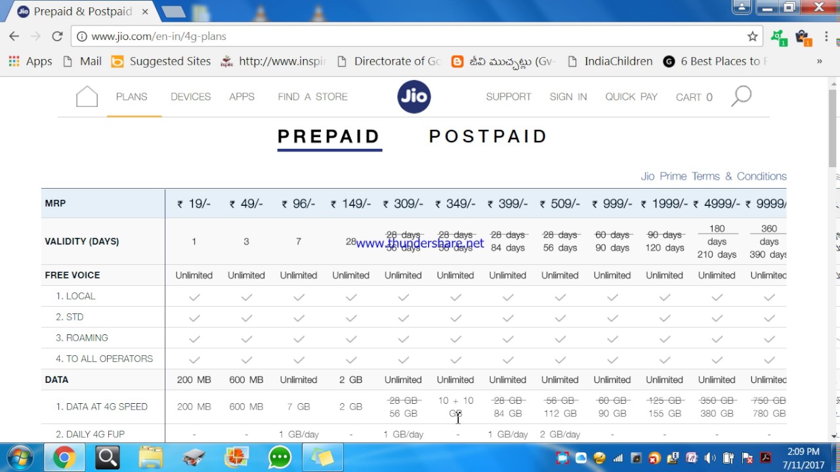The height and width of the screenshot is (472, 840).
Task: Click the Jio home icon
Action: coord(87,96)
